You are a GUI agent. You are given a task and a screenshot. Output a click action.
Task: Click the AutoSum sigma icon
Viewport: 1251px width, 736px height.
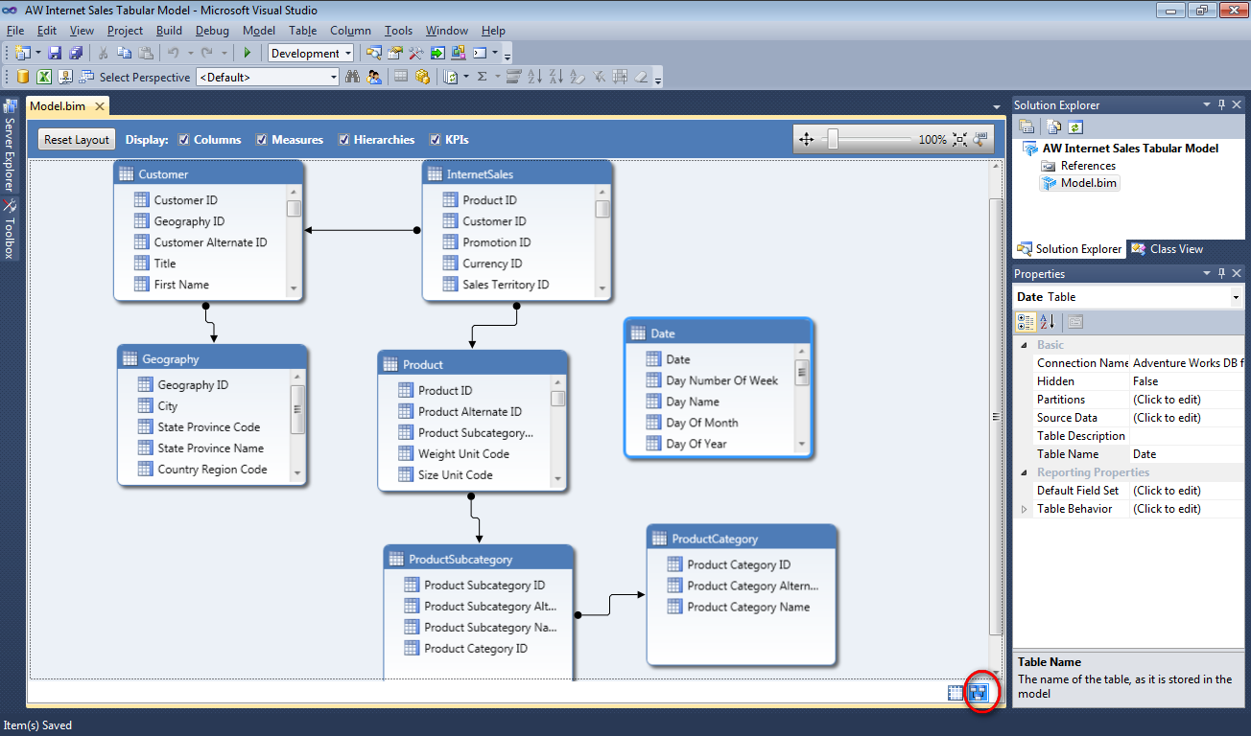pyautogui.click(x=482, y=77)
